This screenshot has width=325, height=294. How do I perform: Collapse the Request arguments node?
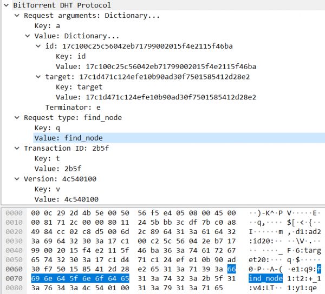point(17,16)
